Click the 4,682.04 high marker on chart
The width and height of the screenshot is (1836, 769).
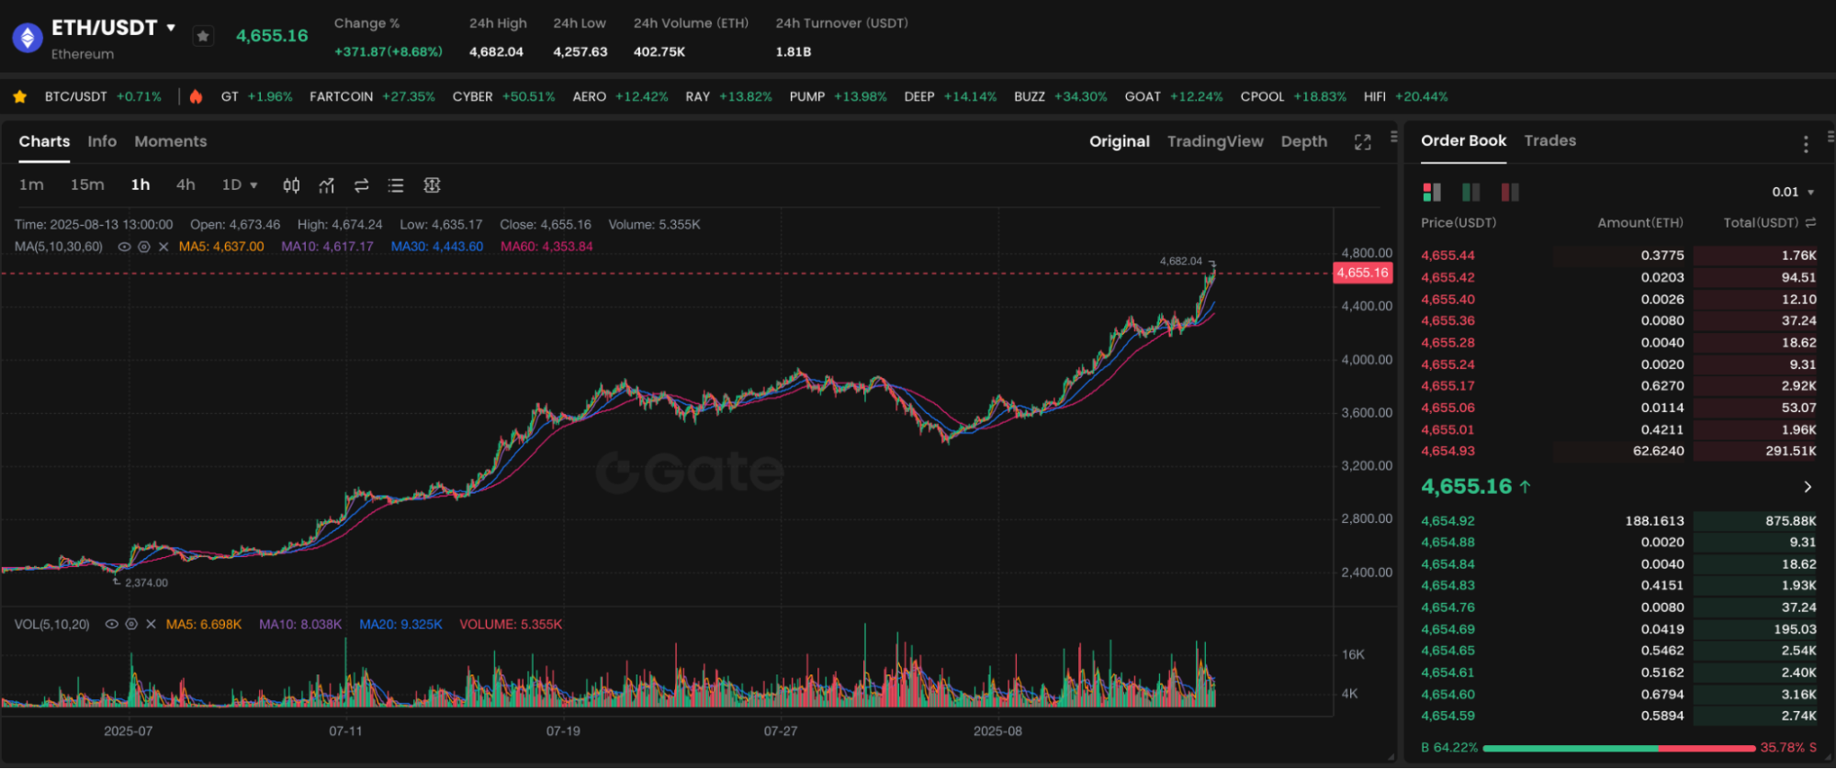(x=1180, y=262)
